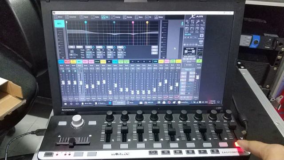The image size is (284, 160).
Task: Select the Low band button
Action: (89, 47)
